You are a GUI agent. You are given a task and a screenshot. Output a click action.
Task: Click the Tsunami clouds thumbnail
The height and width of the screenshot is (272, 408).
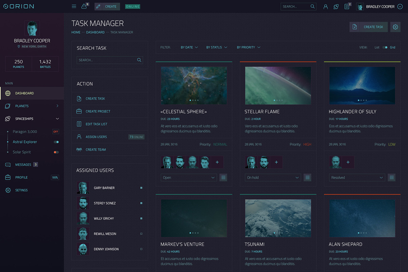click(x=278, y=218)
